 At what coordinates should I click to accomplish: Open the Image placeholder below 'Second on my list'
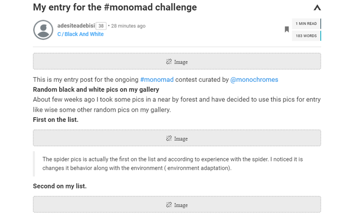pyautogui.click(x=177, y=205)
